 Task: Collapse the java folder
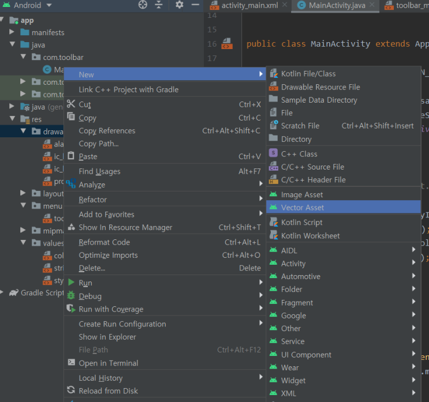(x=12, y=44)
